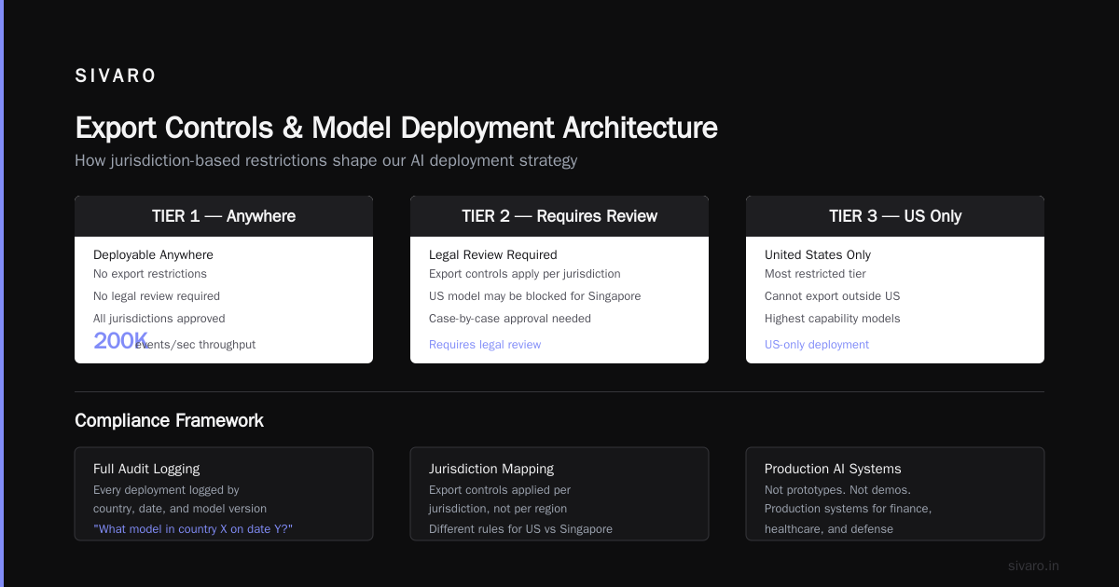This screenshot has height=587, width=1119.
Task: Open the Jurisdiction Mapping card
Action: 559,494
